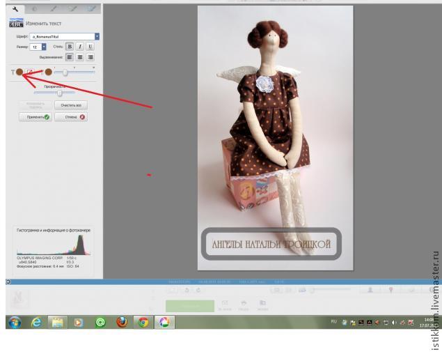Click the faded print icon
This screenshot has height=354, width=442.
pyautogui.click(x=244, y=303)
